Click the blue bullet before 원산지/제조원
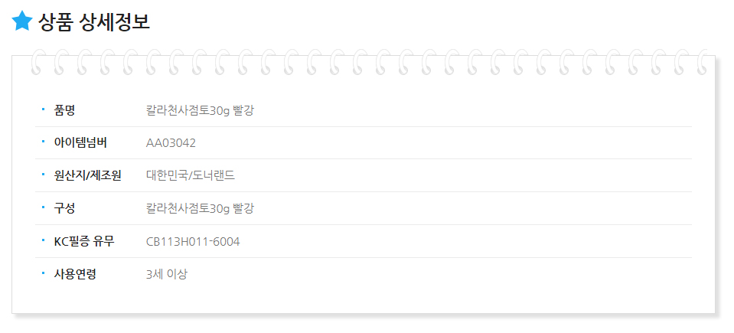This screenshot has width=734, height=333. point(43,175)
